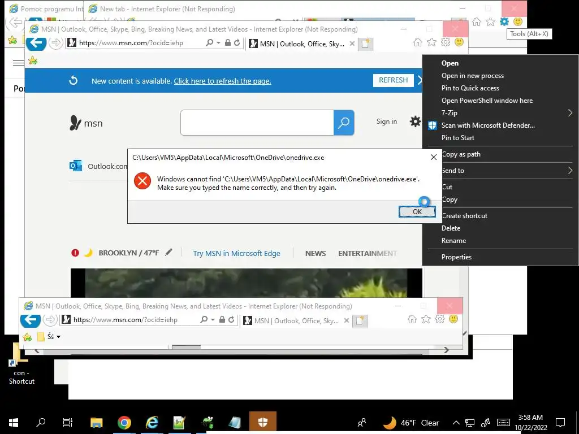Open the ENTERTAINMENT section tab

coord(368,254)
